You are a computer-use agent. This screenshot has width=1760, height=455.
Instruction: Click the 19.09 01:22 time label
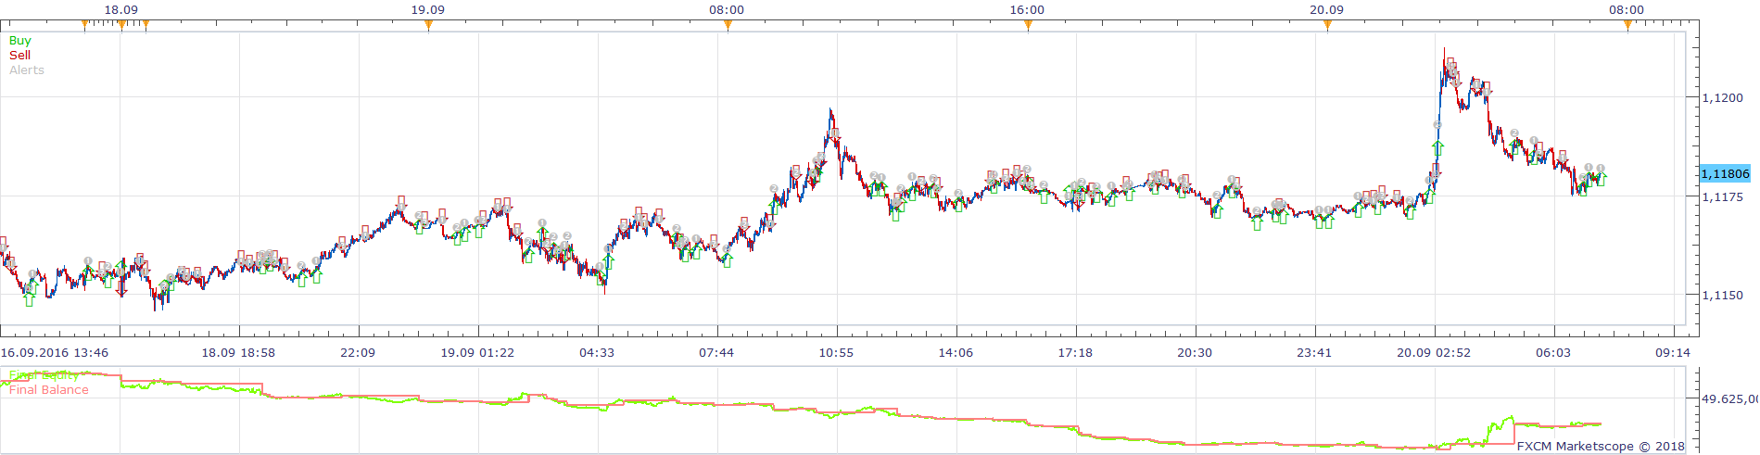[x=477, y=353]
